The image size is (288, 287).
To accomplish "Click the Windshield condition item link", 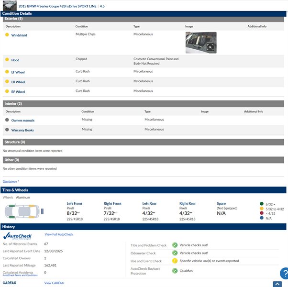I will click(19, 35).
